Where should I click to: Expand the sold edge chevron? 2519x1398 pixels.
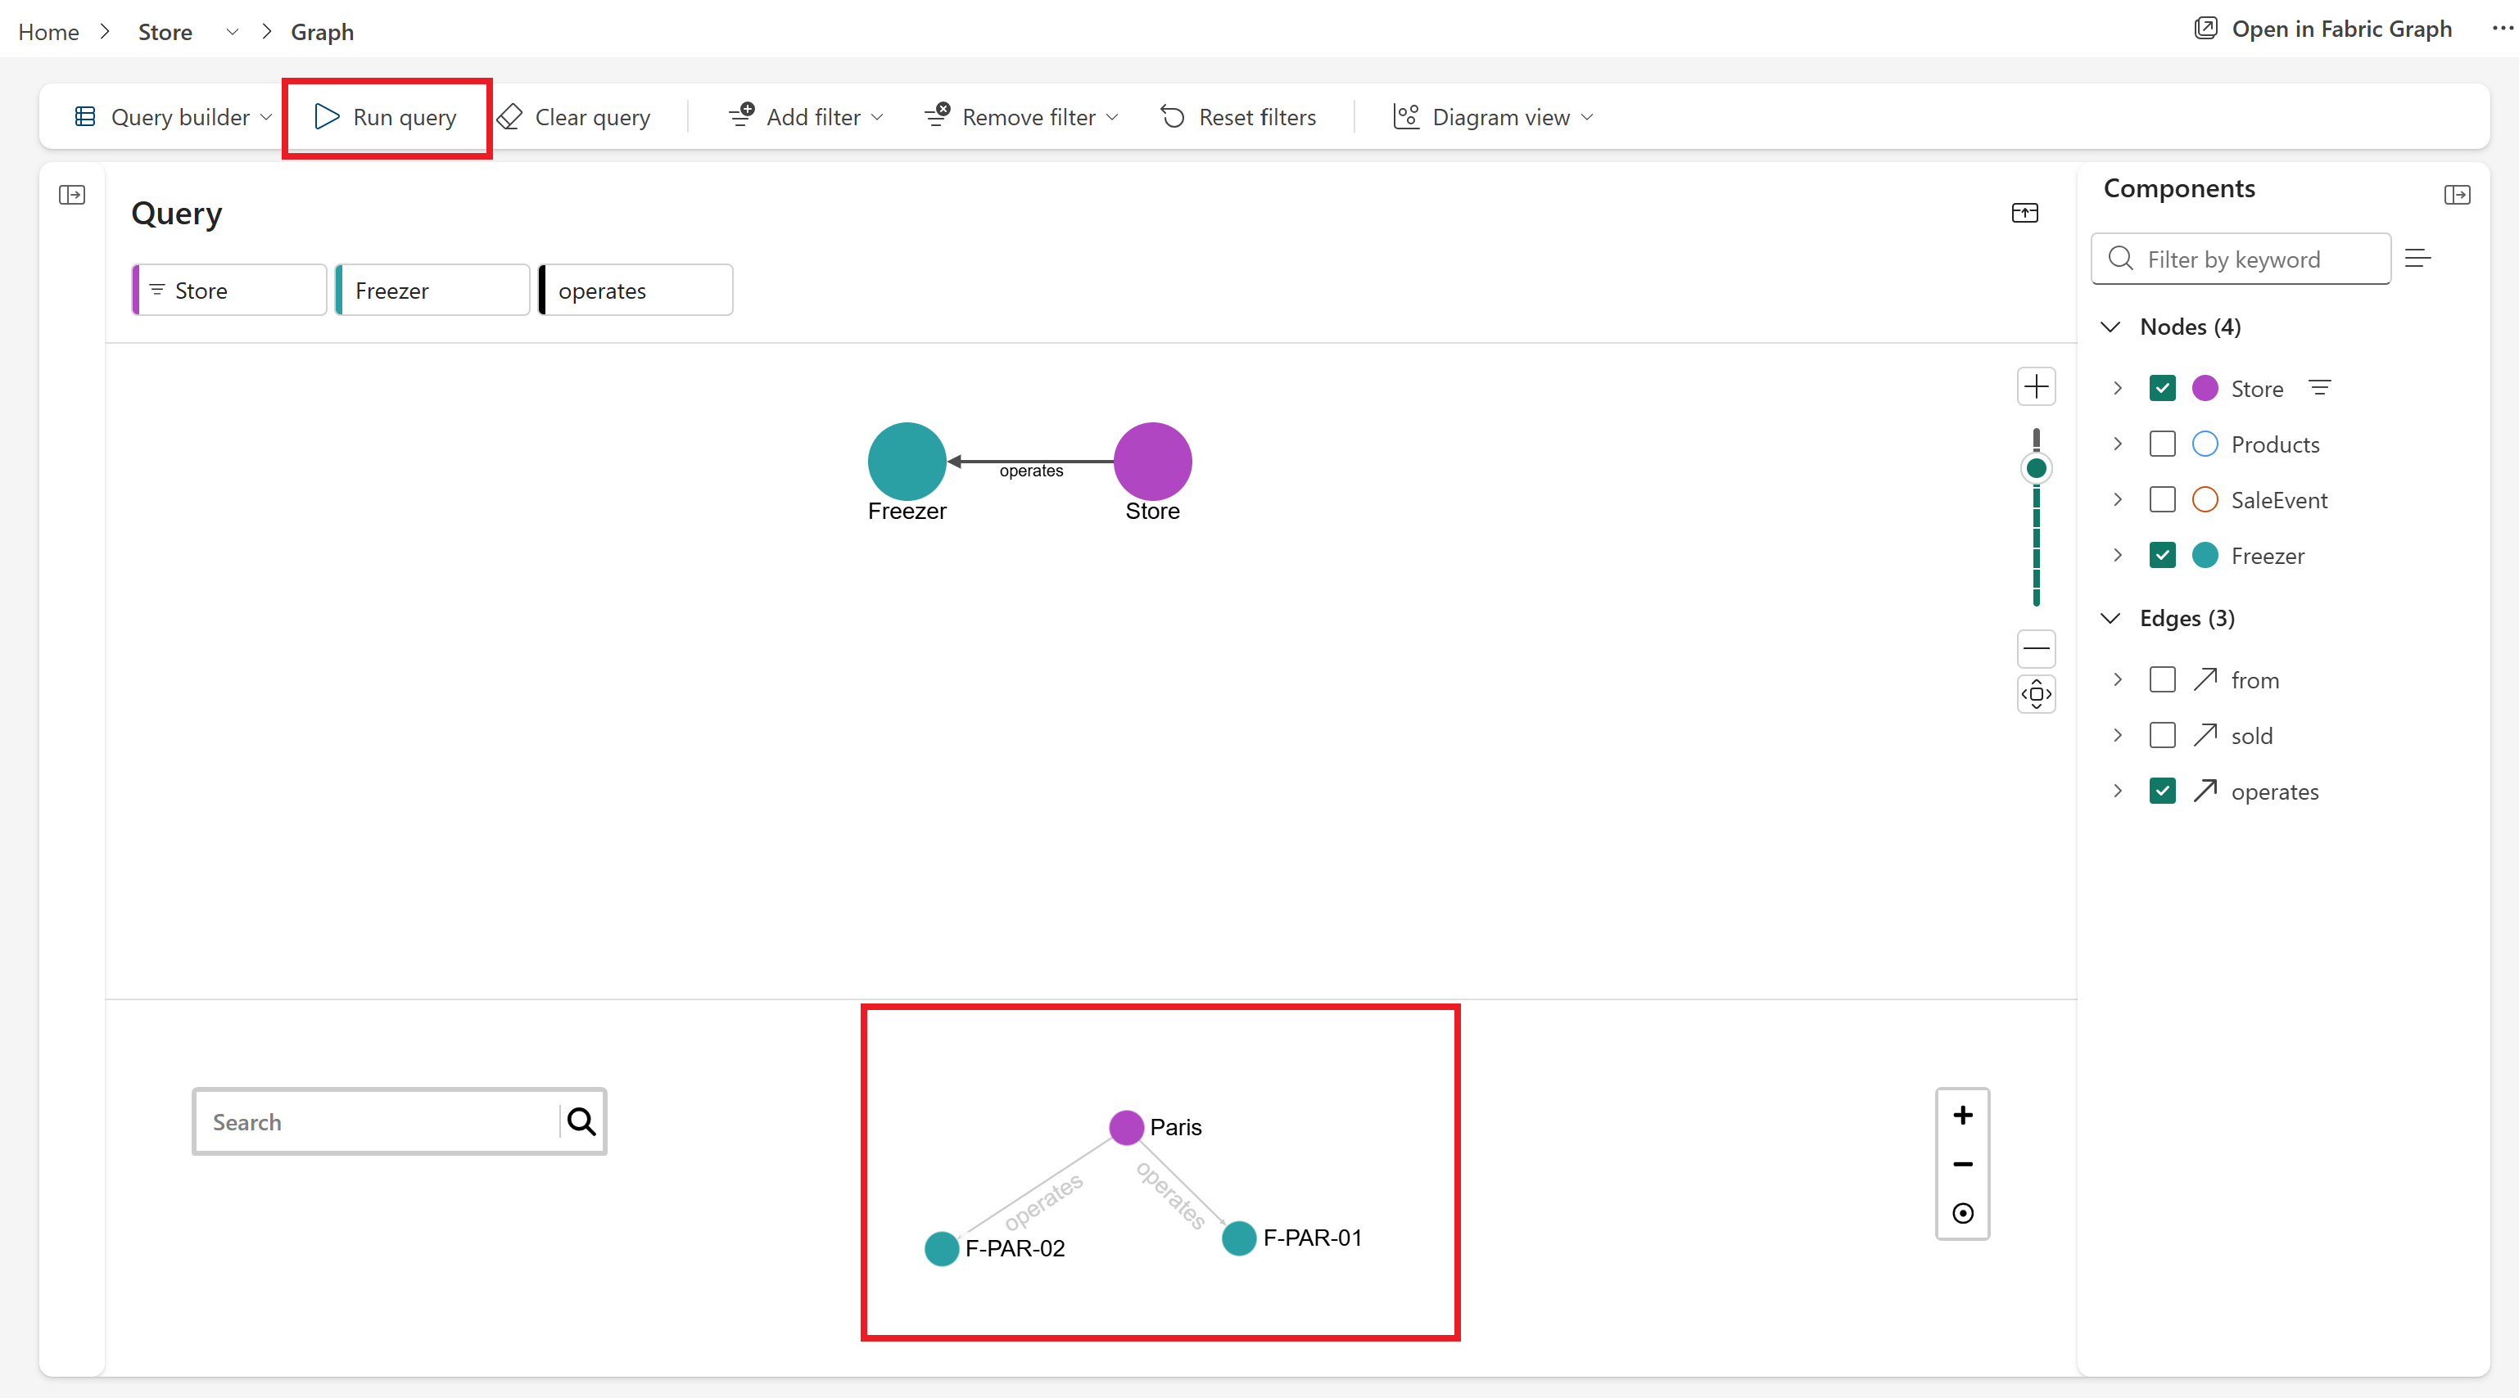point(2118,735)
